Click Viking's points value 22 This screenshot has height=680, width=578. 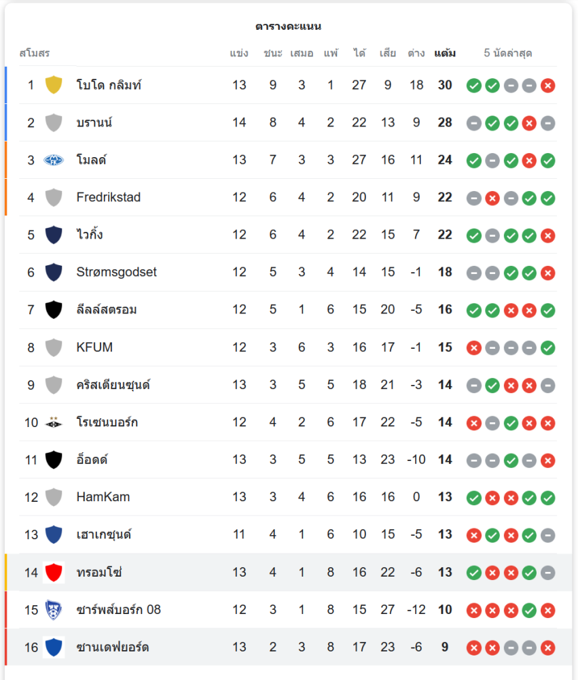445,235
